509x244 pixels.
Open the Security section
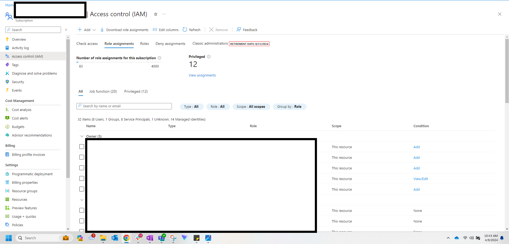[x=18, y=82]
